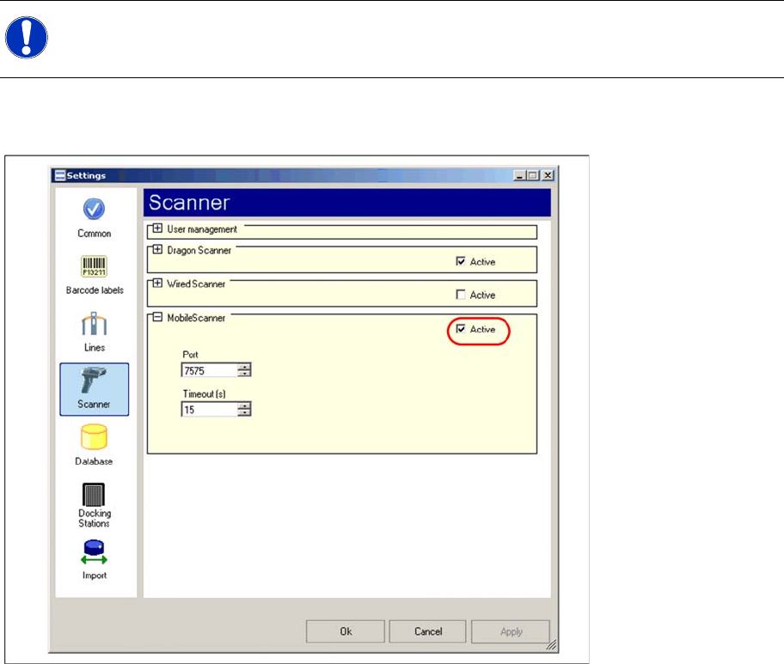Click the Port field showing 7575

tap(210, 370)
